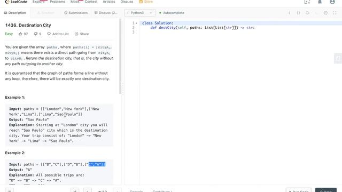Click Example 1 Output "Sao Paulo" line

[29, 119]
